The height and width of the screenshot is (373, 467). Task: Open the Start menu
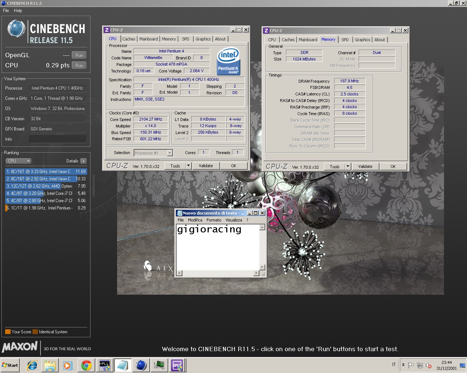(10, 365)
